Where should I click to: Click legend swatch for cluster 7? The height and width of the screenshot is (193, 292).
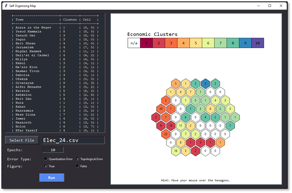[x=220, y=43]
